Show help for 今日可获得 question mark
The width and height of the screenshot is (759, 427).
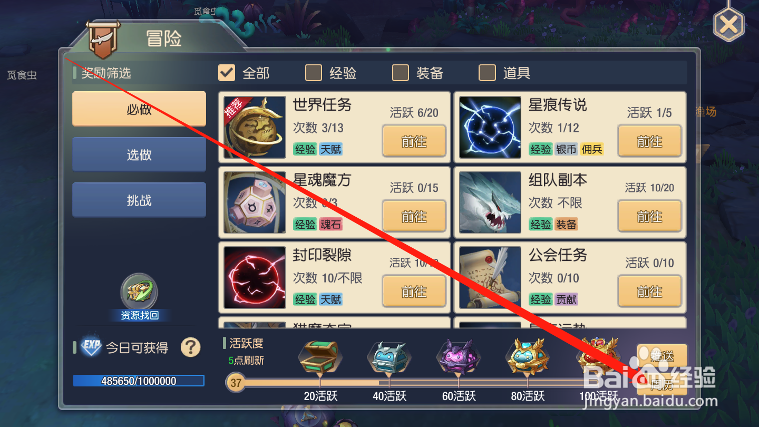[191, 347]
